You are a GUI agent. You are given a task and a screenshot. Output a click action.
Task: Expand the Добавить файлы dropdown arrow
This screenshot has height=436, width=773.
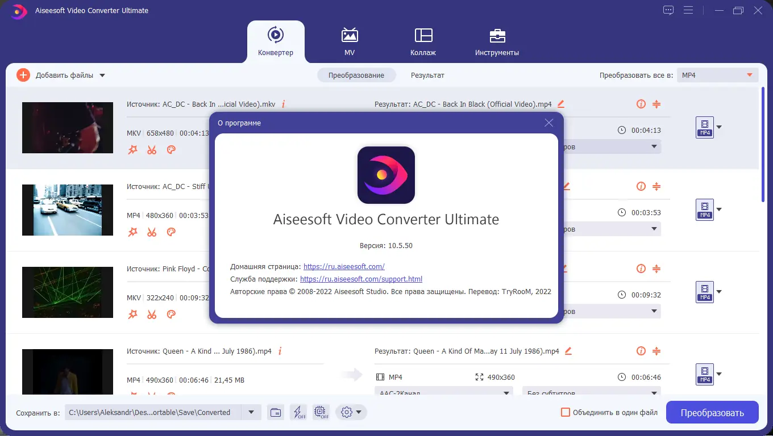coord(102,75)
